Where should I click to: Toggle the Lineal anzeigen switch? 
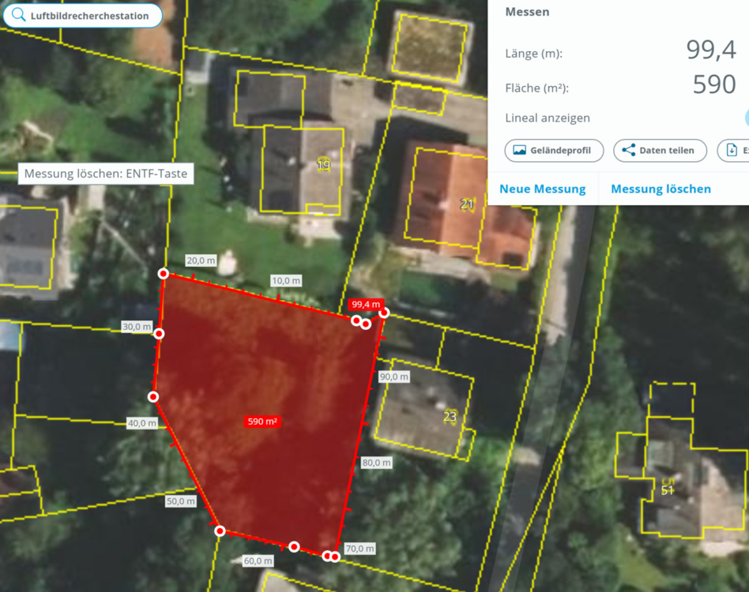pos(744,118)
